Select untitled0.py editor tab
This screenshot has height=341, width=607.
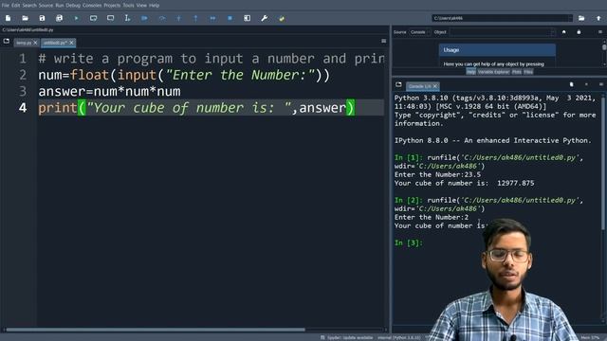click(55, 43)
